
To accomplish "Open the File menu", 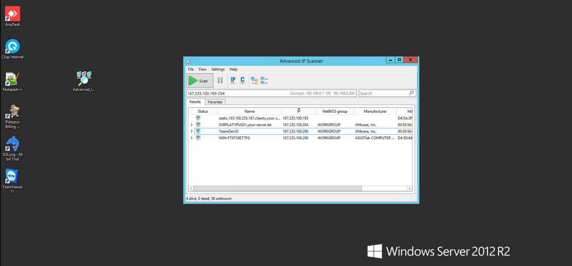I will pyautogui.click(x=191, y=69).
